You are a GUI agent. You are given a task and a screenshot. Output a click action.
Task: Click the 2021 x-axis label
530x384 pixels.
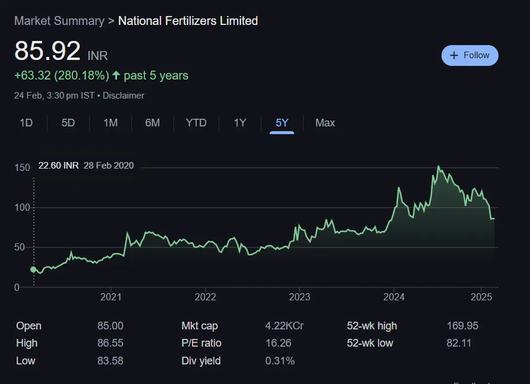[111, 297]
